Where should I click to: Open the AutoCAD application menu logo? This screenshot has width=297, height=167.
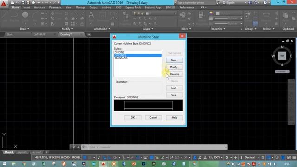coord(4,4)
